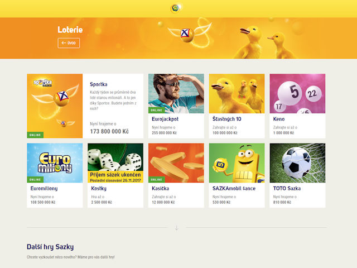Click the Sazka logo at top
357x268 pixels.
click(x=176, y=8)
